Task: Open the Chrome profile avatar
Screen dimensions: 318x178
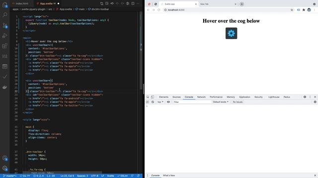Action: 309,10
